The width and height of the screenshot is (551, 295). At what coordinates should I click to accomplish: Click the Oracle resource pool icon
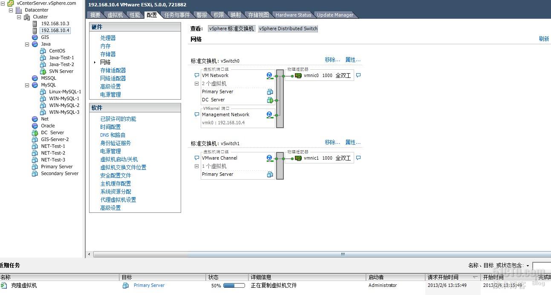point(35,126)
